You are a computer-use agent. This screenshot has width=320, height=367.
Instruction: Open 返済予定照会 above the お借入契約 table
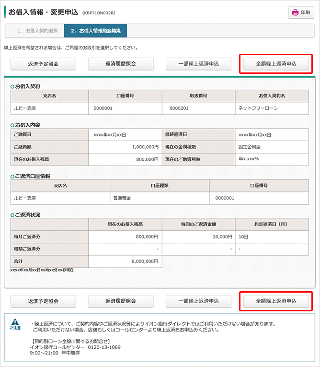43,64
